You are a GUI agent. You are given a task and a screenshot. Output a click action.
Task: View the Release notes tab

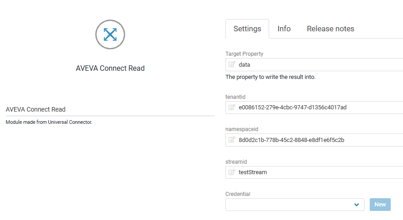[x=330, y=29]
